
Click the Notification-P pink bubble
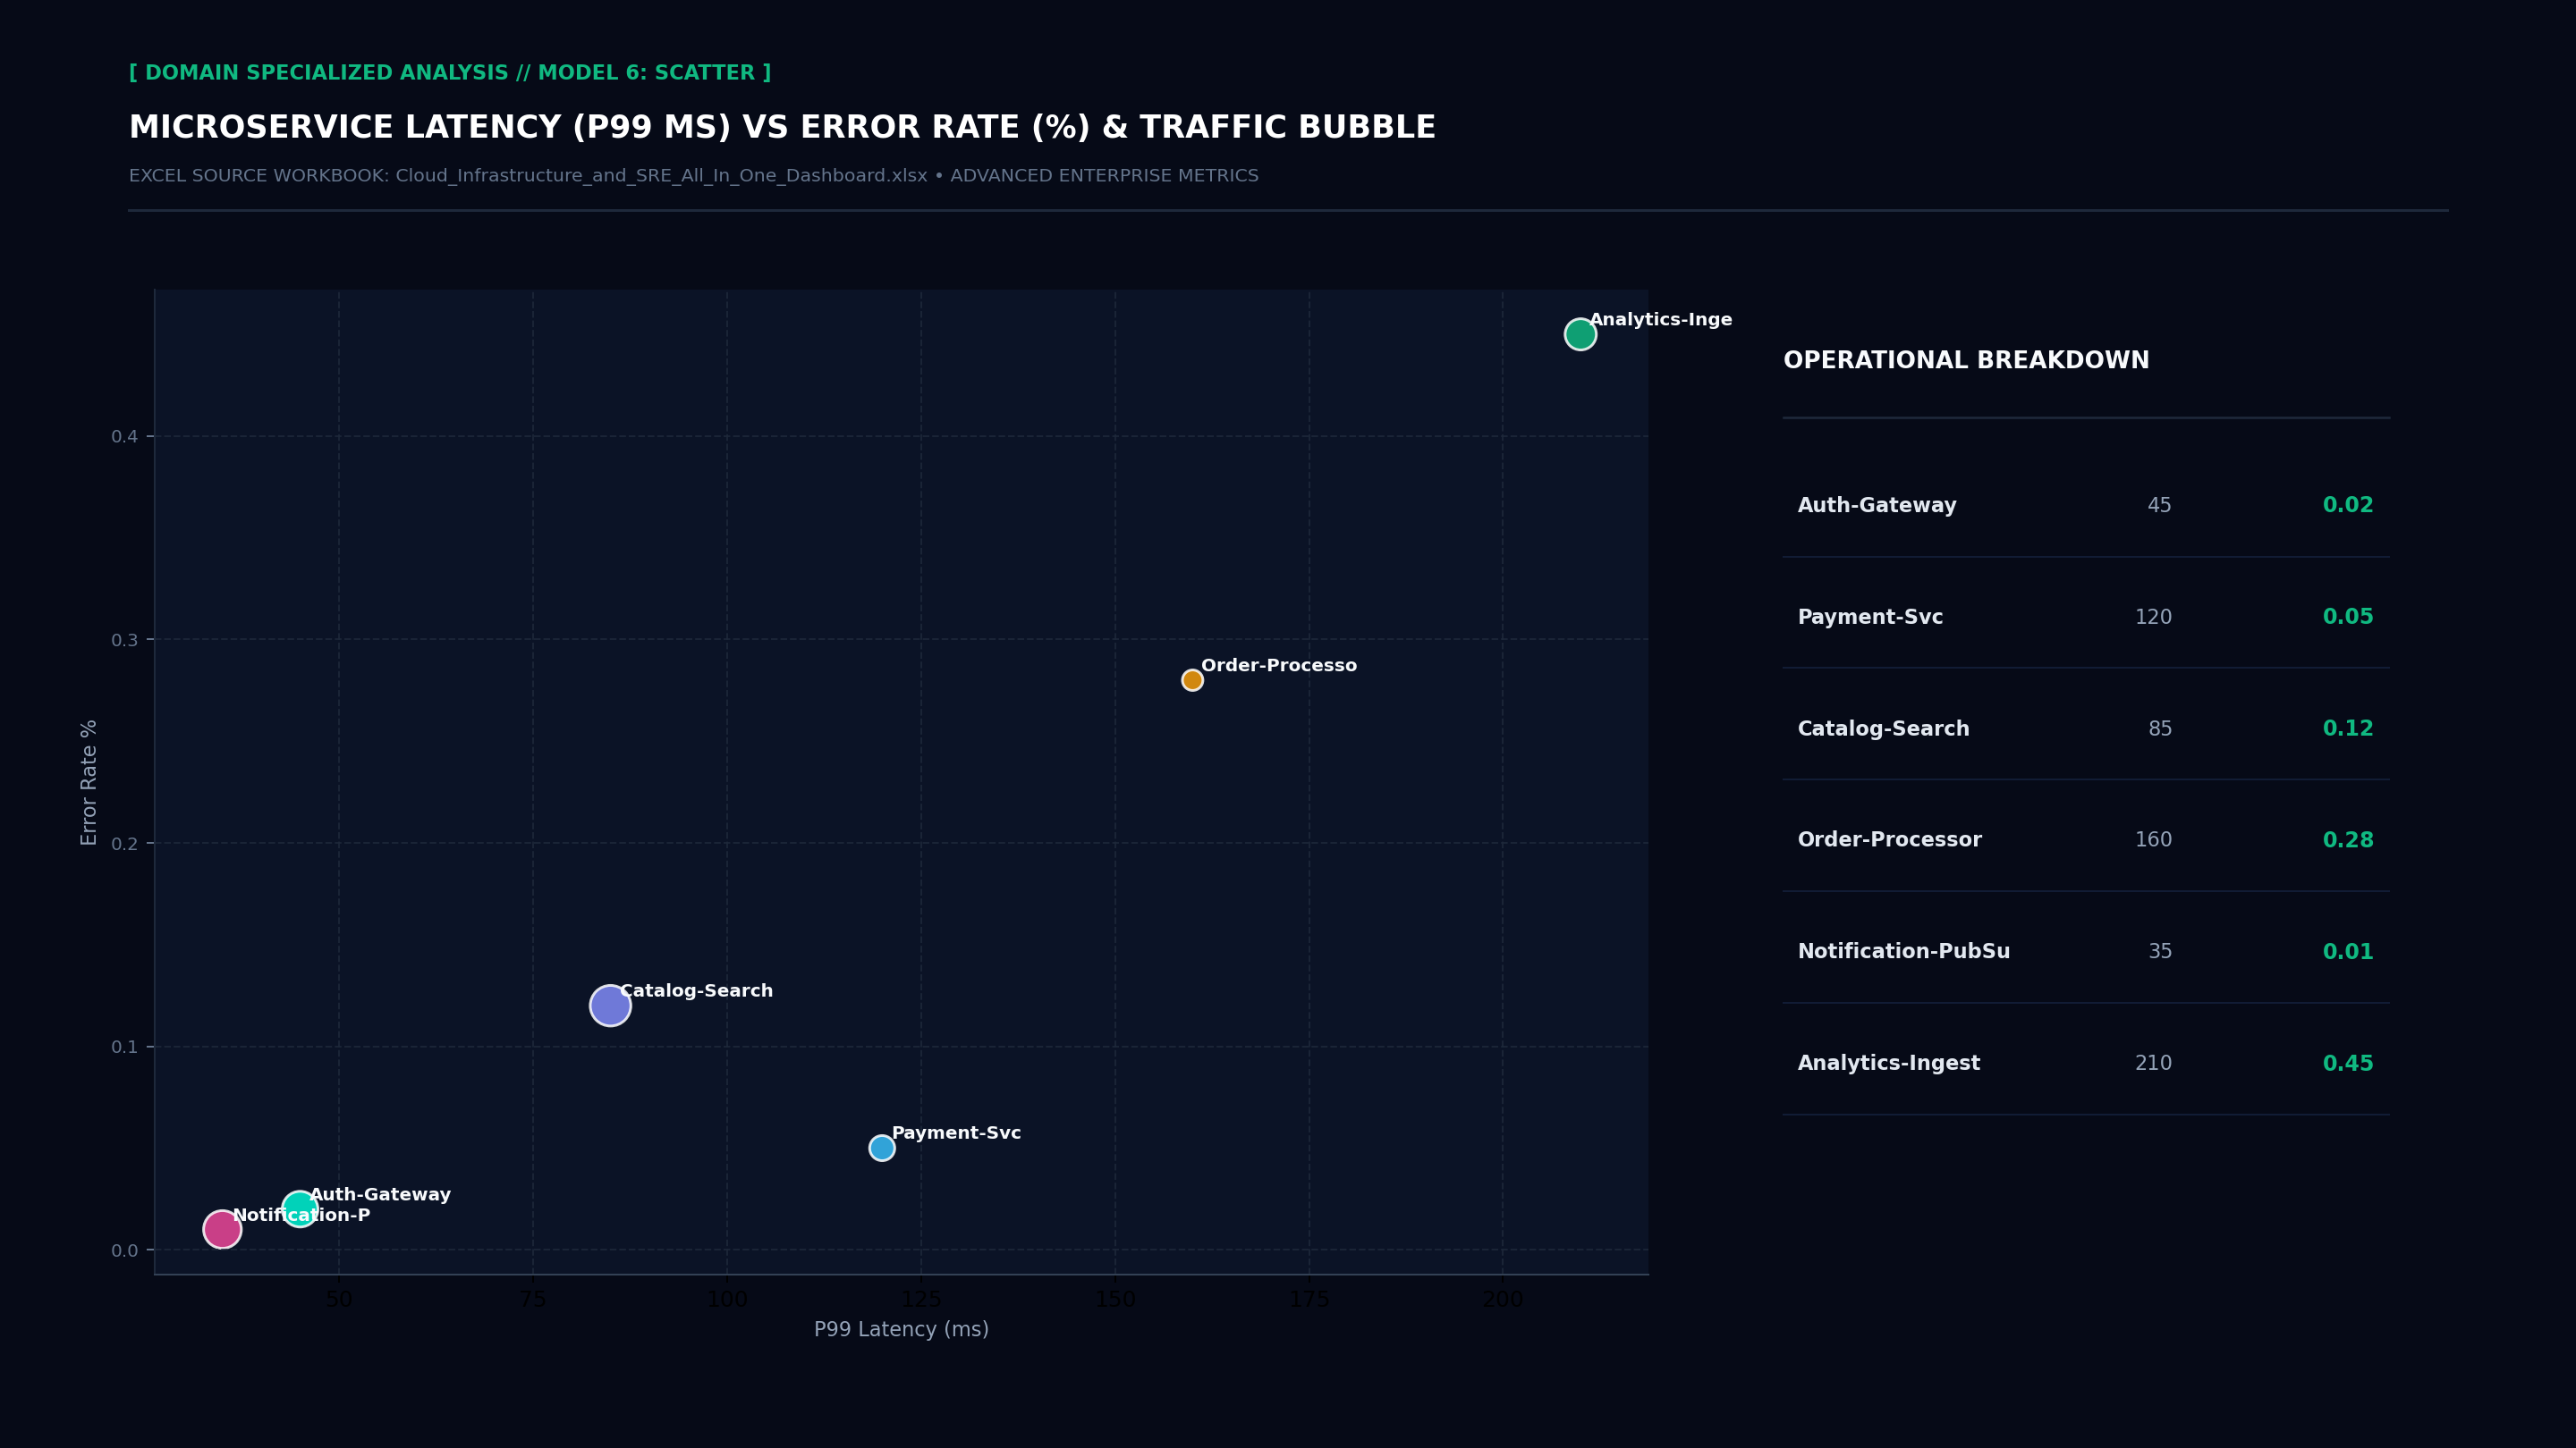coord(222,1229)
